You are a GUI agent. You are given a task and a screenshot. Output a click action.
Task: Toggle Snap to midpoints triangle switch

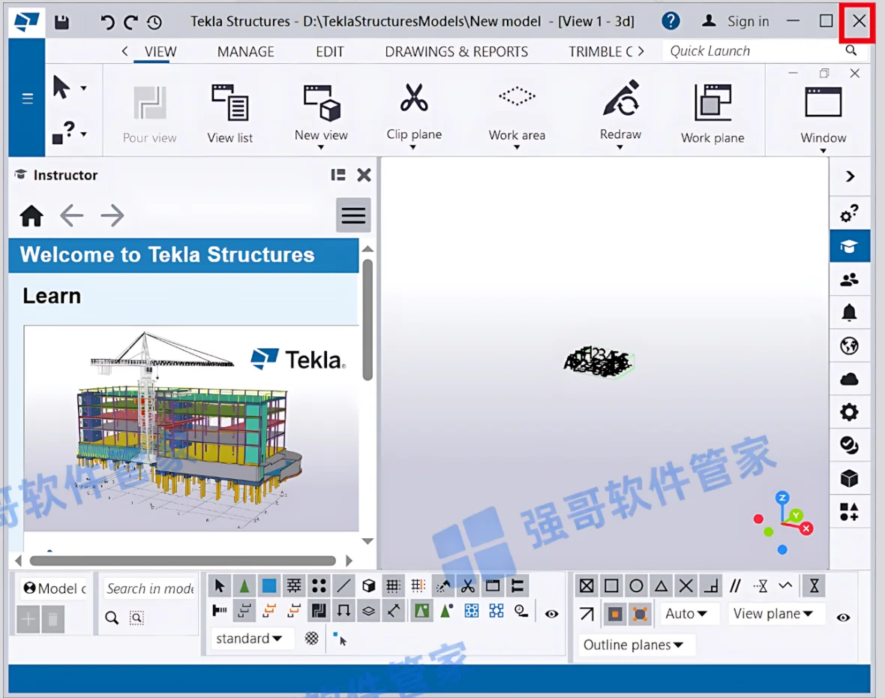point(661,586)
